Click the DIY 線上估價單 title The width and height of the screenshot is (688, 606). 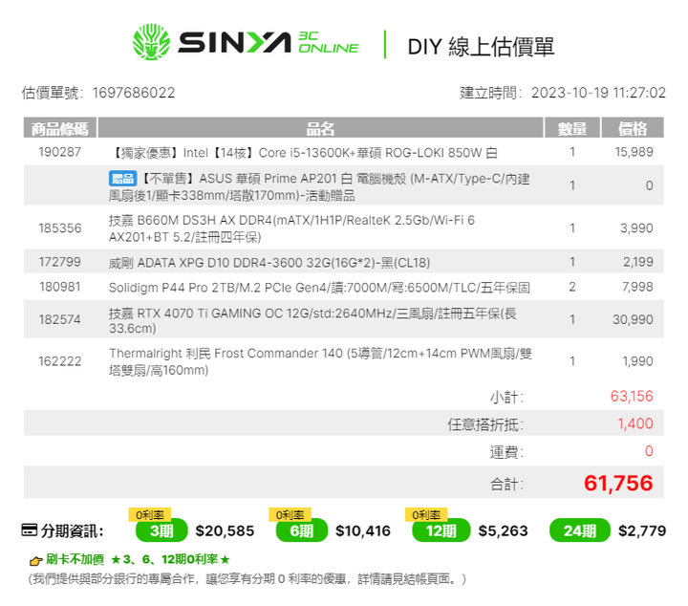click(481, 47)
